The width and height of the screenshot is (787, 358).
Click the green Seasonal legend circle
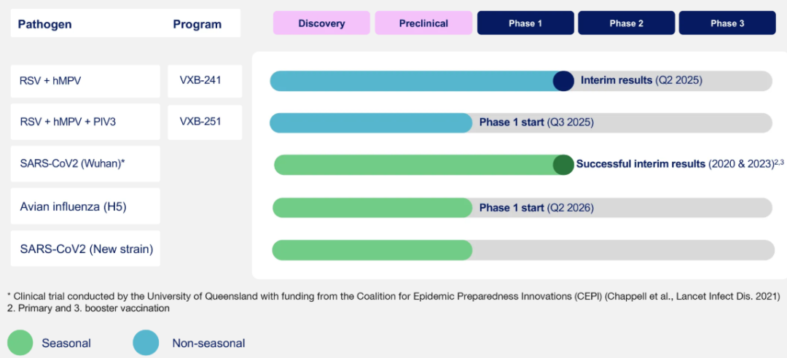pyautogui.click(x=20, y=343)
